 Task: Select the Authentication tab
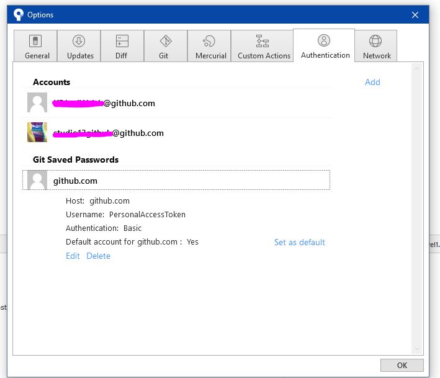tap(324, 45)
